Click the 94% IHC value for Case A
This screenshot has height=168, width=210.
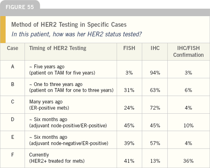155,73
